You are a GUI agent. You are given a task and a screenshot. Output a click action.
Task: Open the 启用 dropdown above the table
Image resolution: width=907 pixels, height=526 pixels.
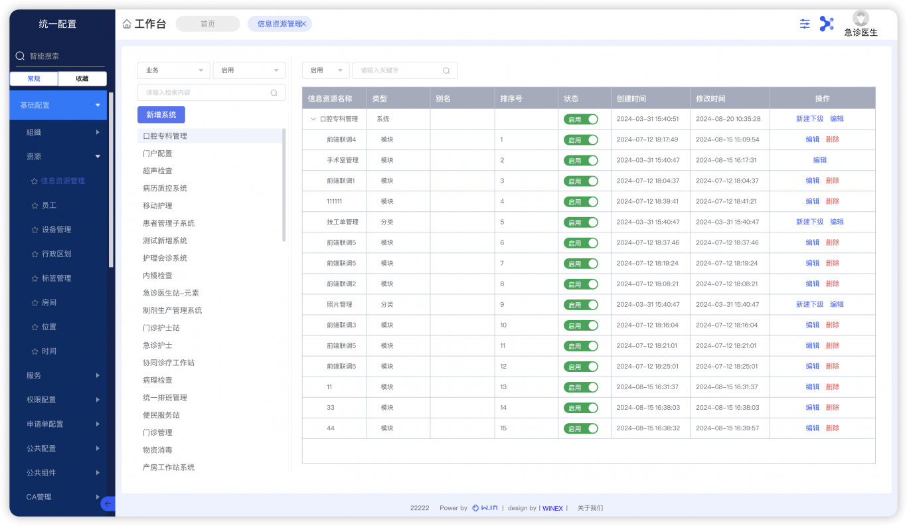[x=325, y=70]
